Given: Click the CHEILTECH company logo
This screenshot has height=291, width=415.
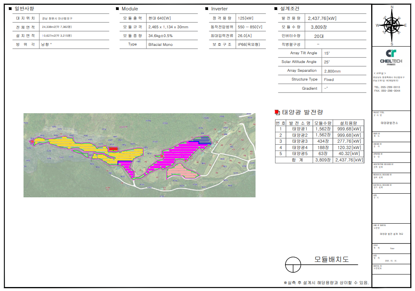Looking at the screenshot, I should coord(391,57).
